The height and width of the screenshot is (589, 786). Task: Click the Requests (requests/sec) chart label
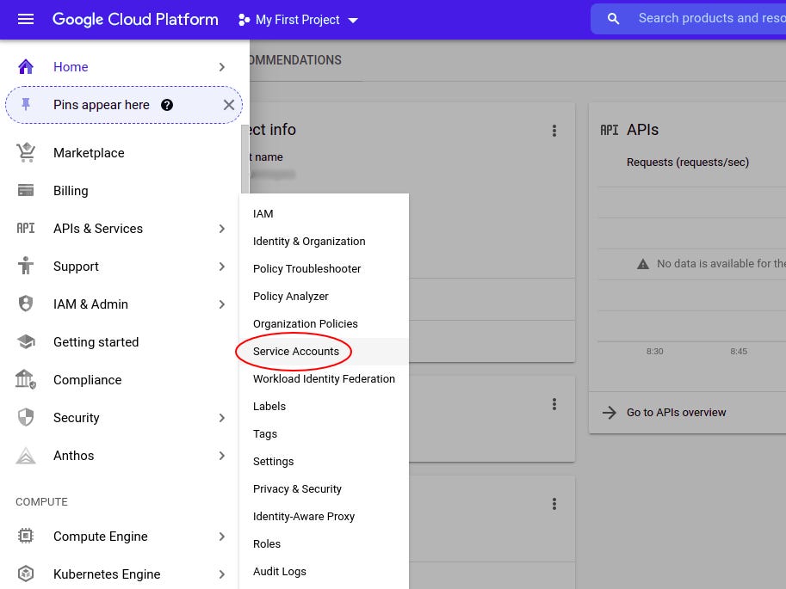[687, 163]
